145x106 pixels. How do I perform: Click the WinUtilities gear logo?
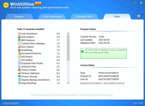(x=6, y=5)
